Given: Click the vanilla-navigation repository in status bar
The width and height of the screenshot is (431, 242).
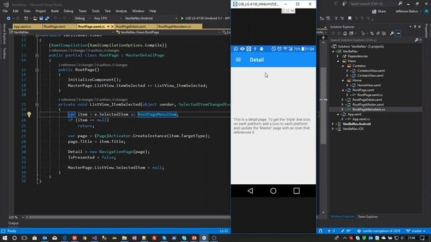Looking at the screenshot, I should point(378,231).
